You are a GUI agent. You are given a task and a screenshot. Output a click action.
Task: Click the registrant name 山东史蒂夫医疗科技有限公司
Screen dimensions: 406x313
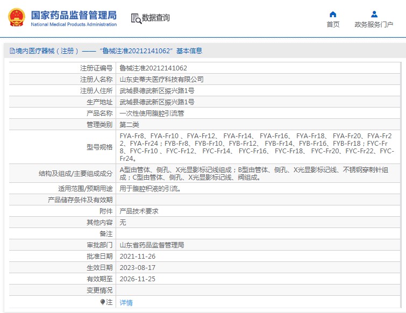point(161,79)
